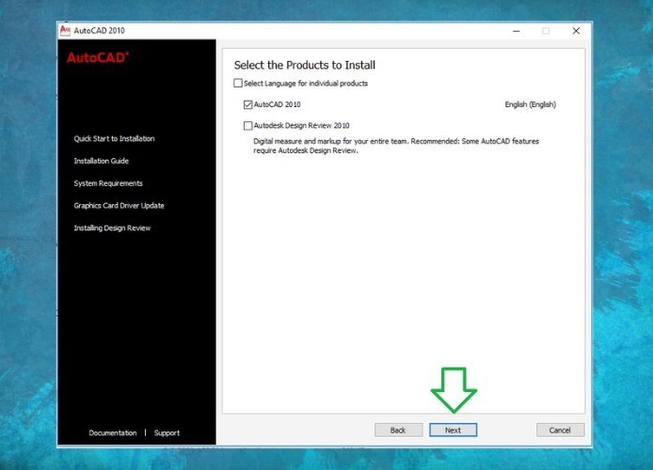Click the English (English) language label
The width and height of the screenshot is (653, 470).
pos(530,104)
